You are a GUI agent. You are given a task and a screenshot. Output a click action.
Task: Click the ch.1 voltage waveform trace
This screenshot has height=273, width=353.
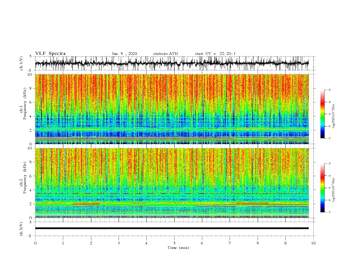click(172, 63)
